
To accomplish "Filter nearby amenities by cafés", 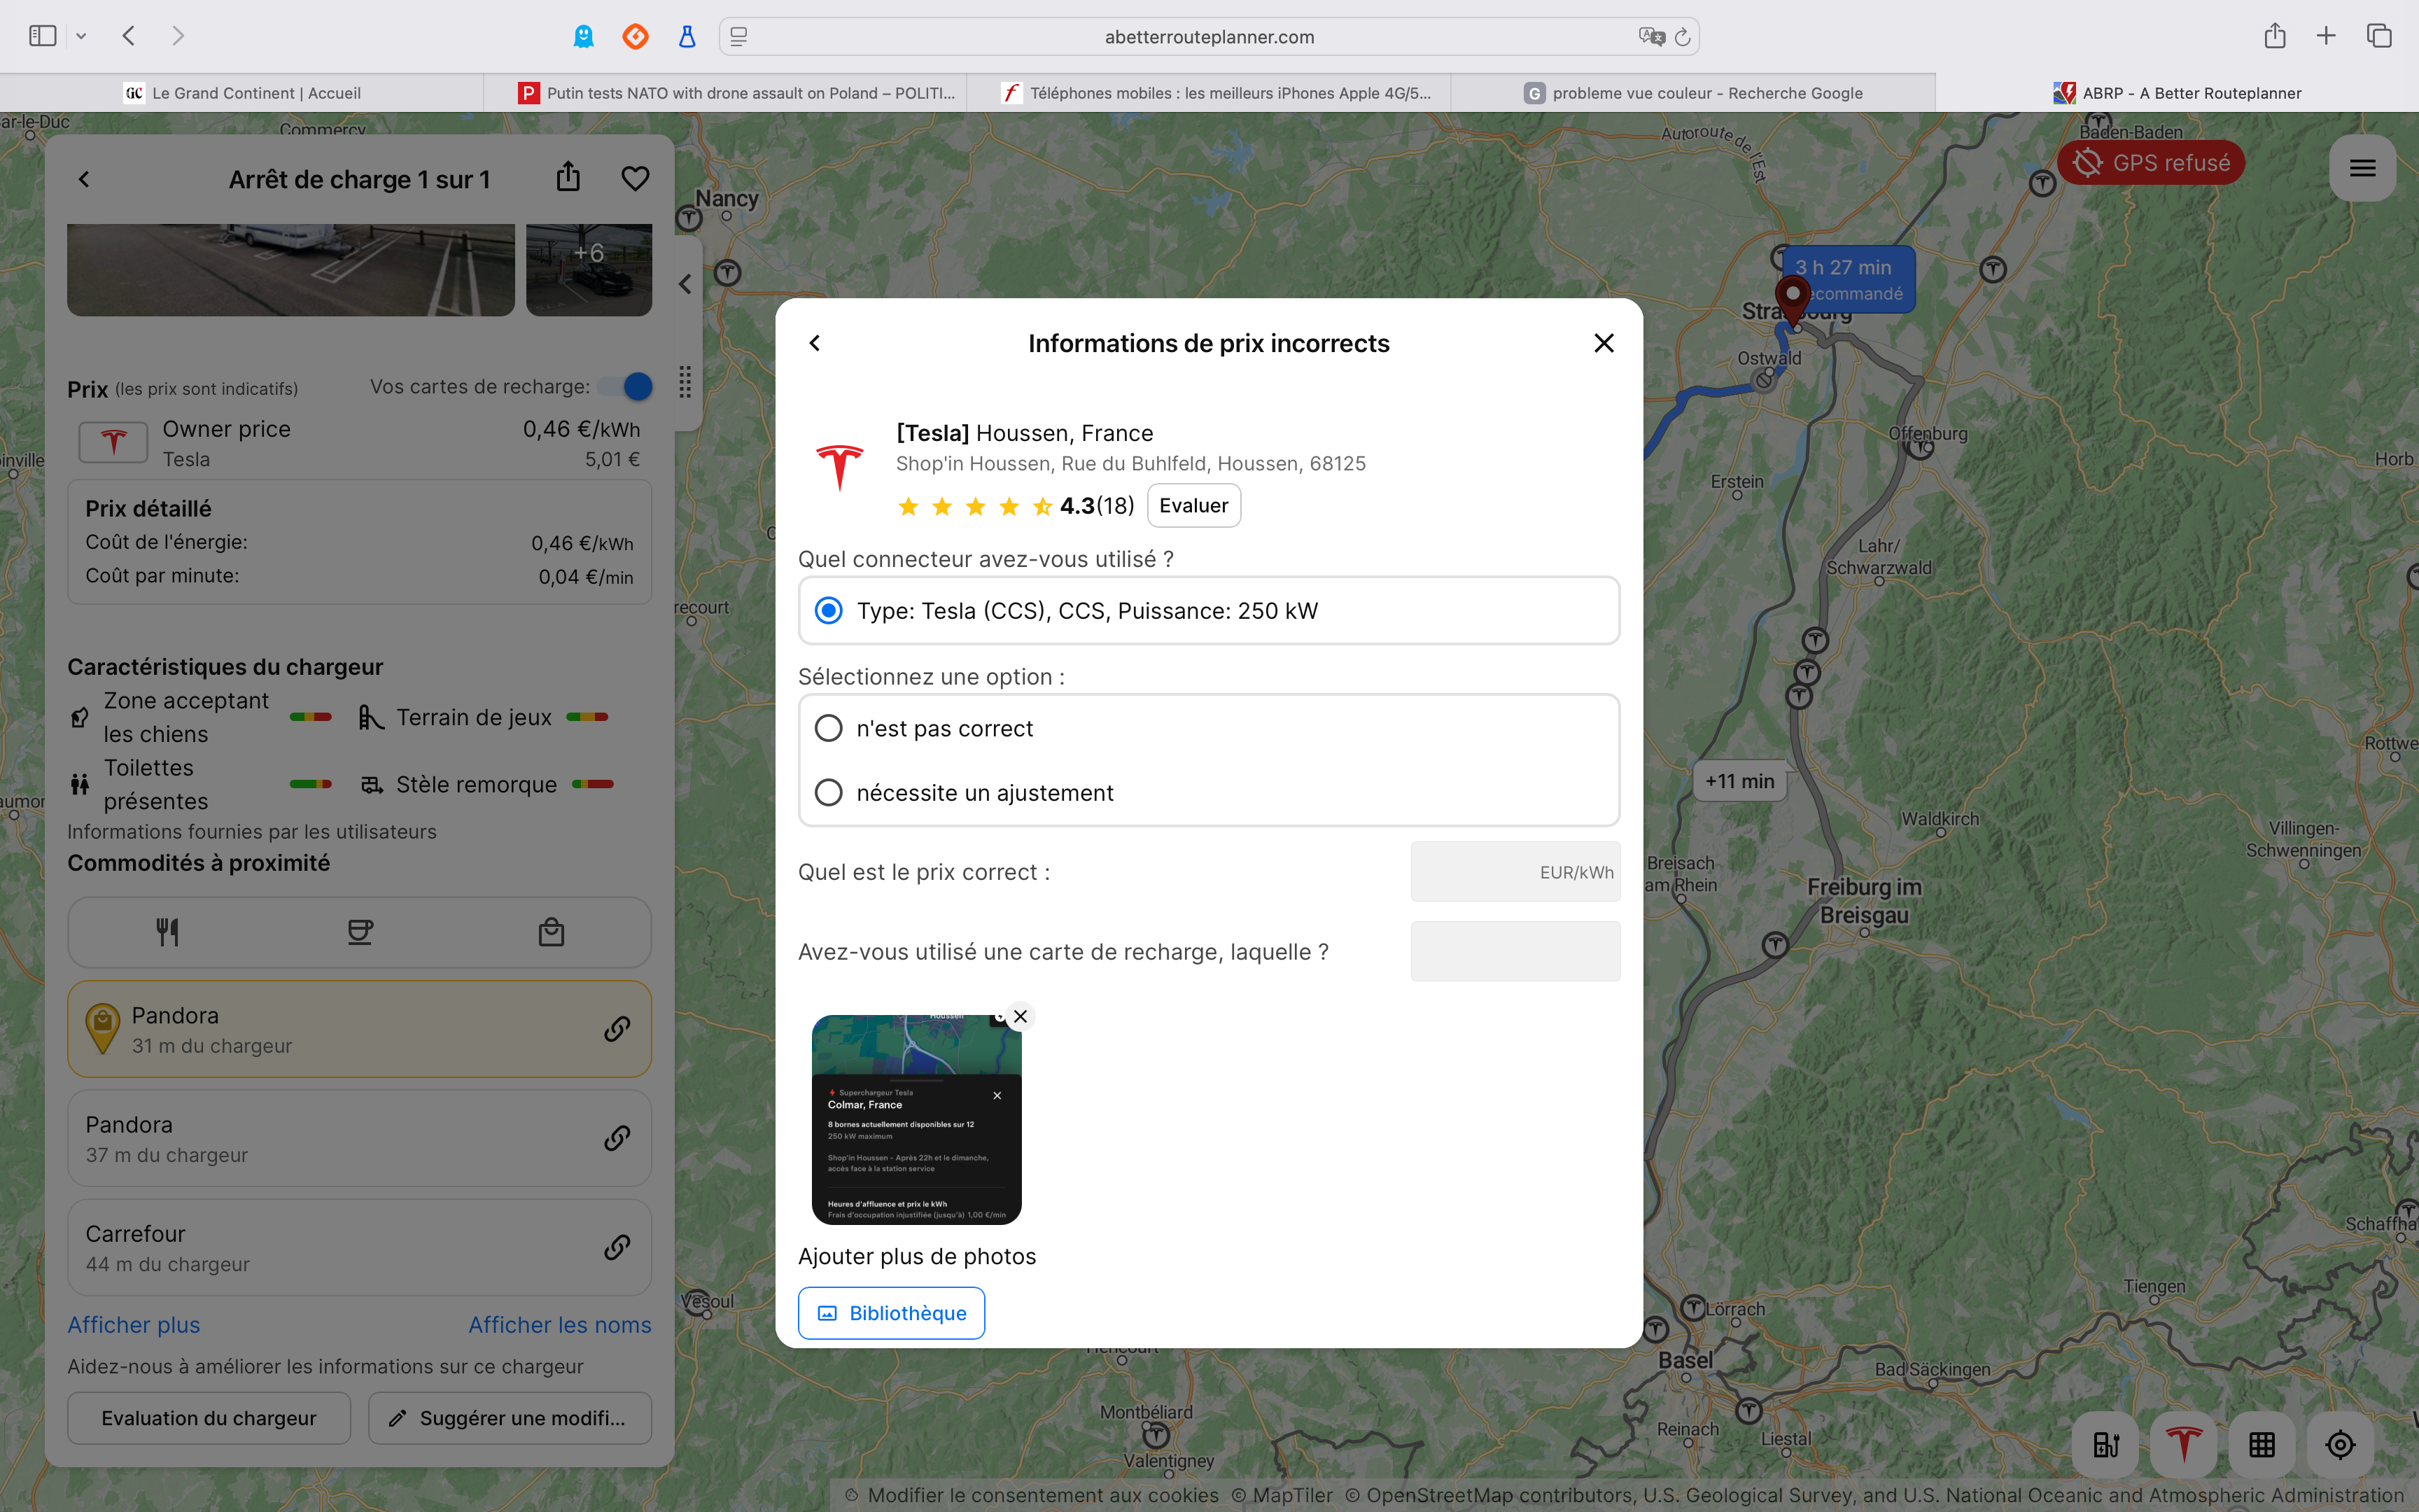I will point(360,932).
